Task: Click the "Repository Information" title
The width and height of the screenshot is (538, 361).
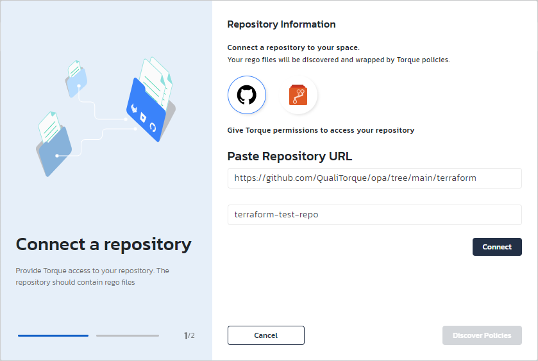Action: click(282, 24)
